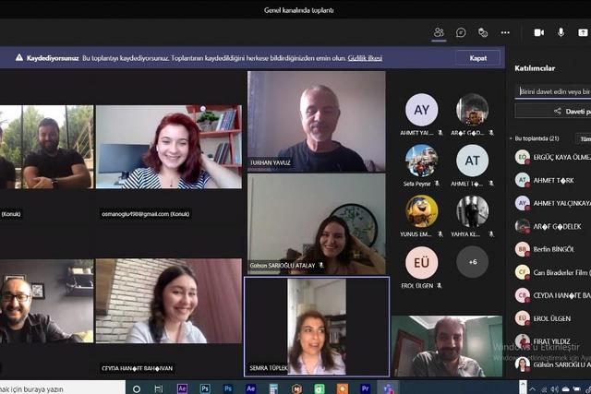Image resolution: width=591 pixels, height=394 pixels.
Task: Open the calculator icon in taskbar
Action: 273,388
